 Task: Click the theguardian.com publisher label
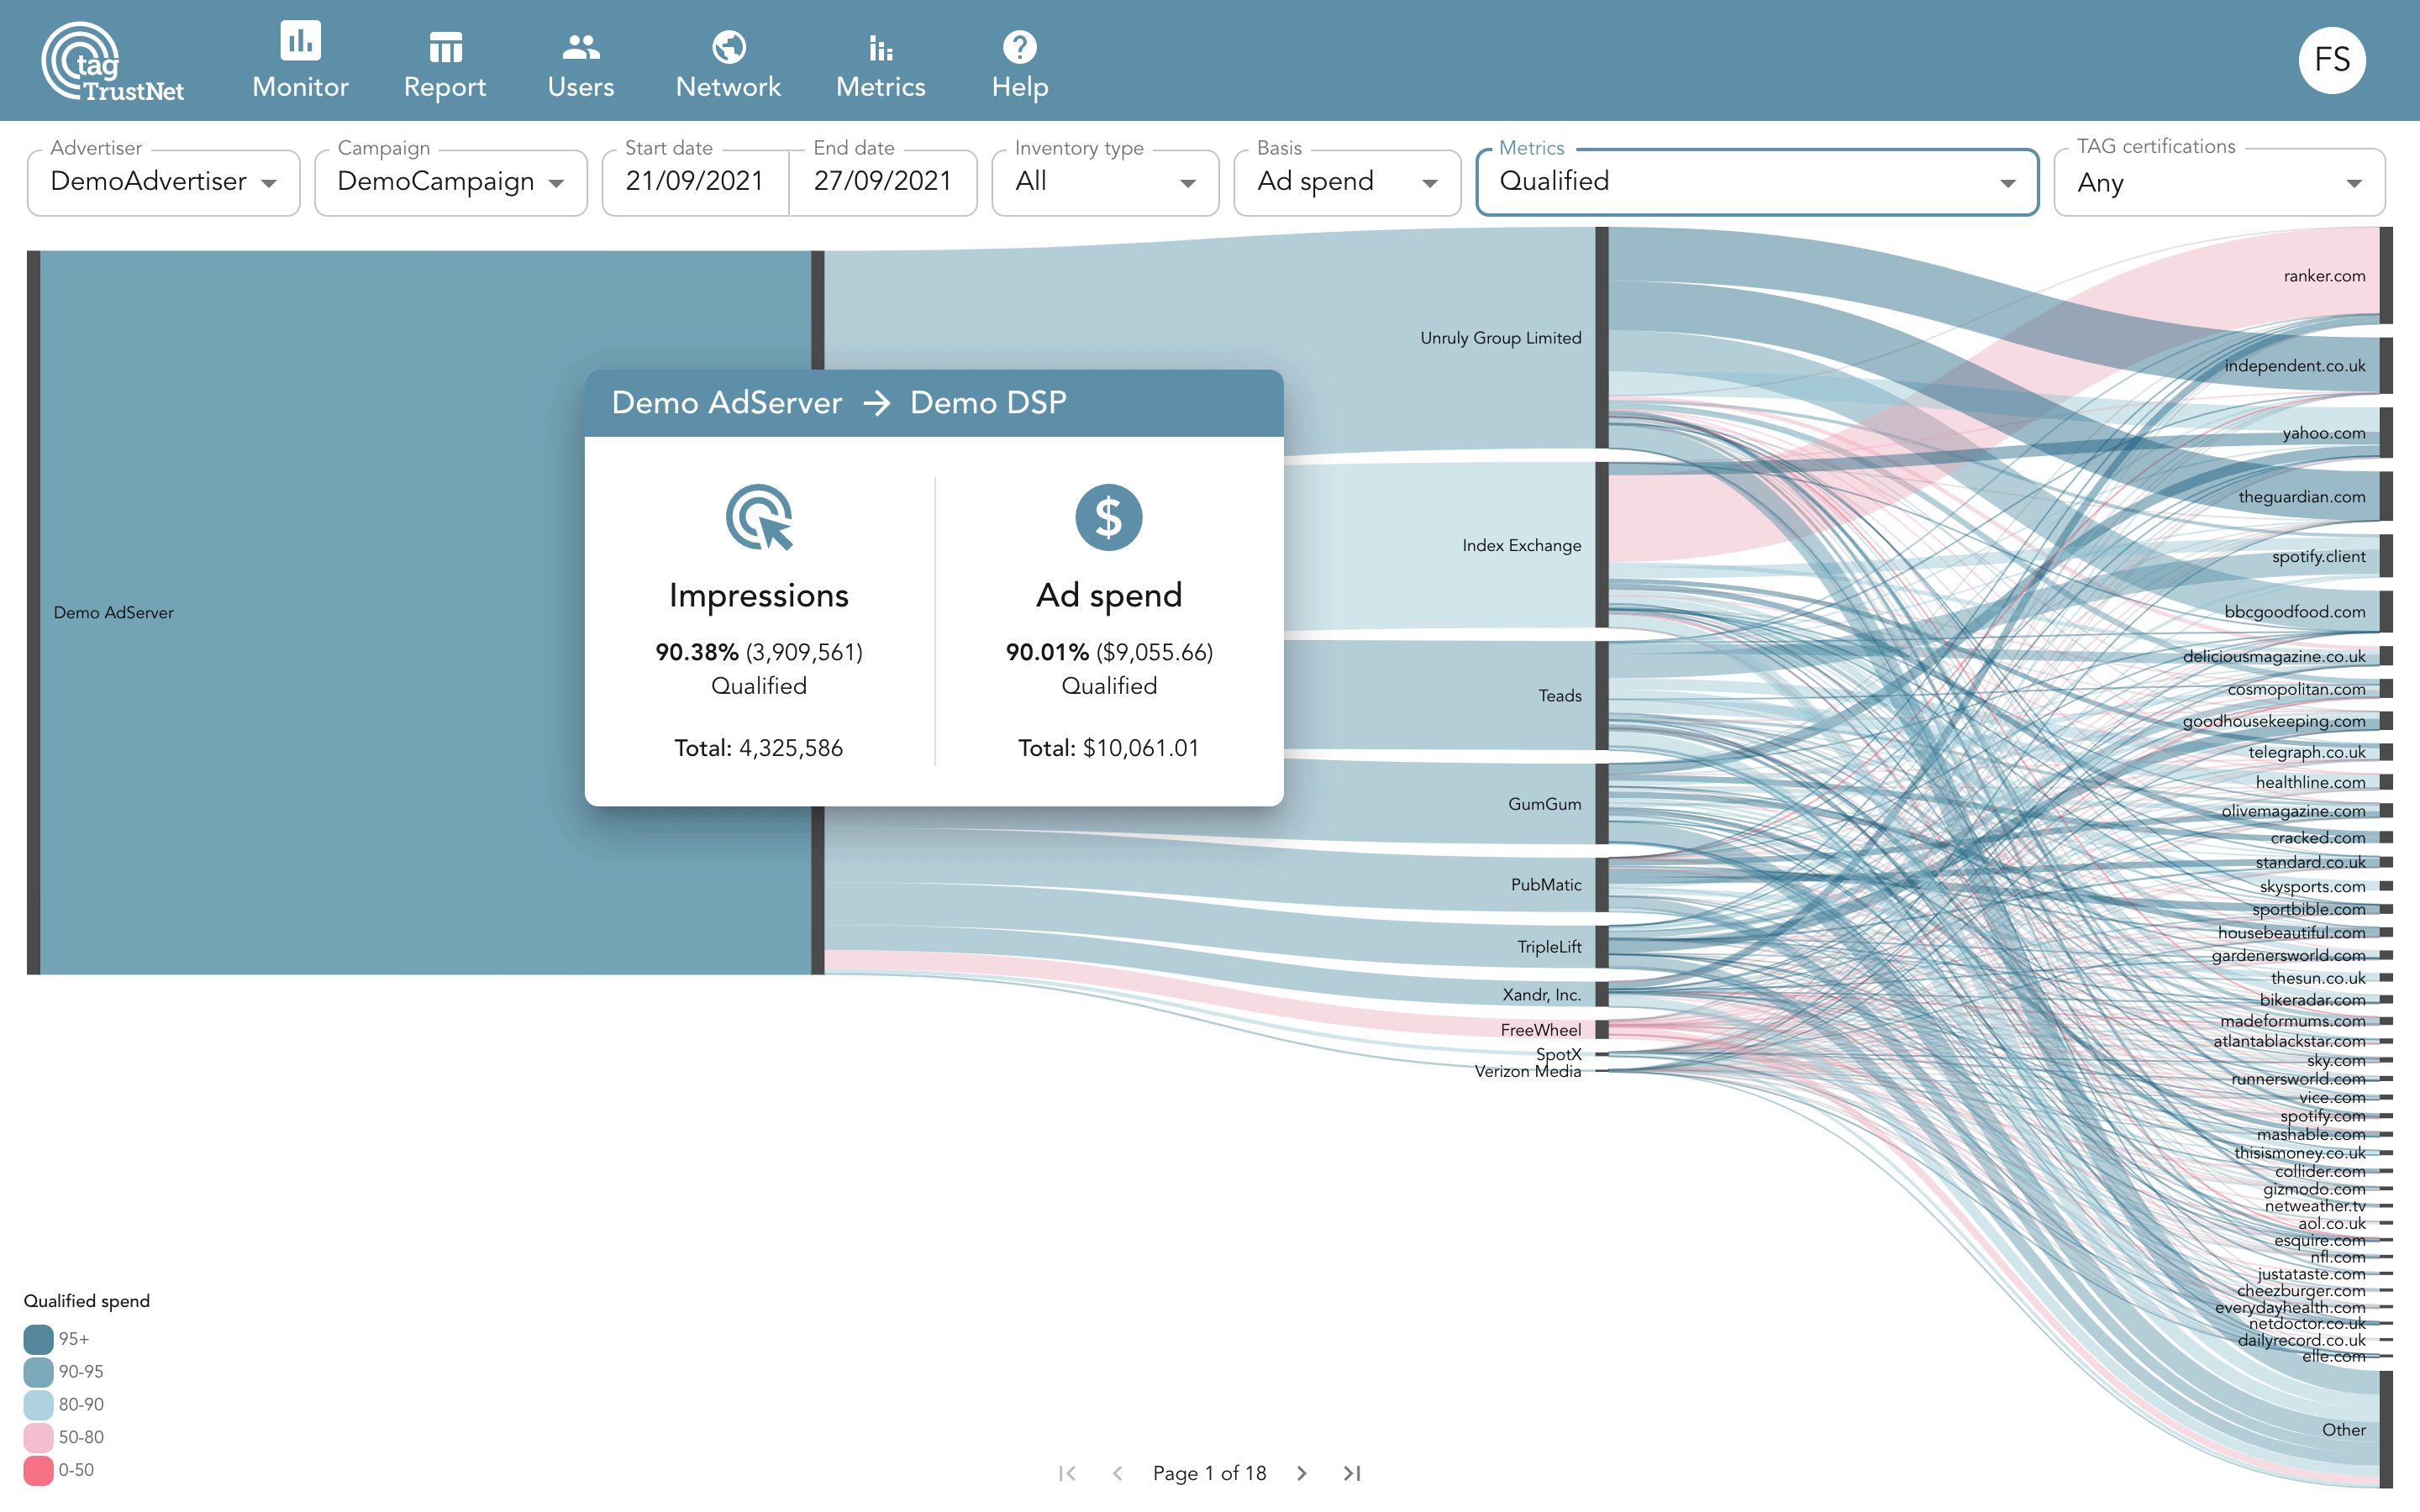2302,497
